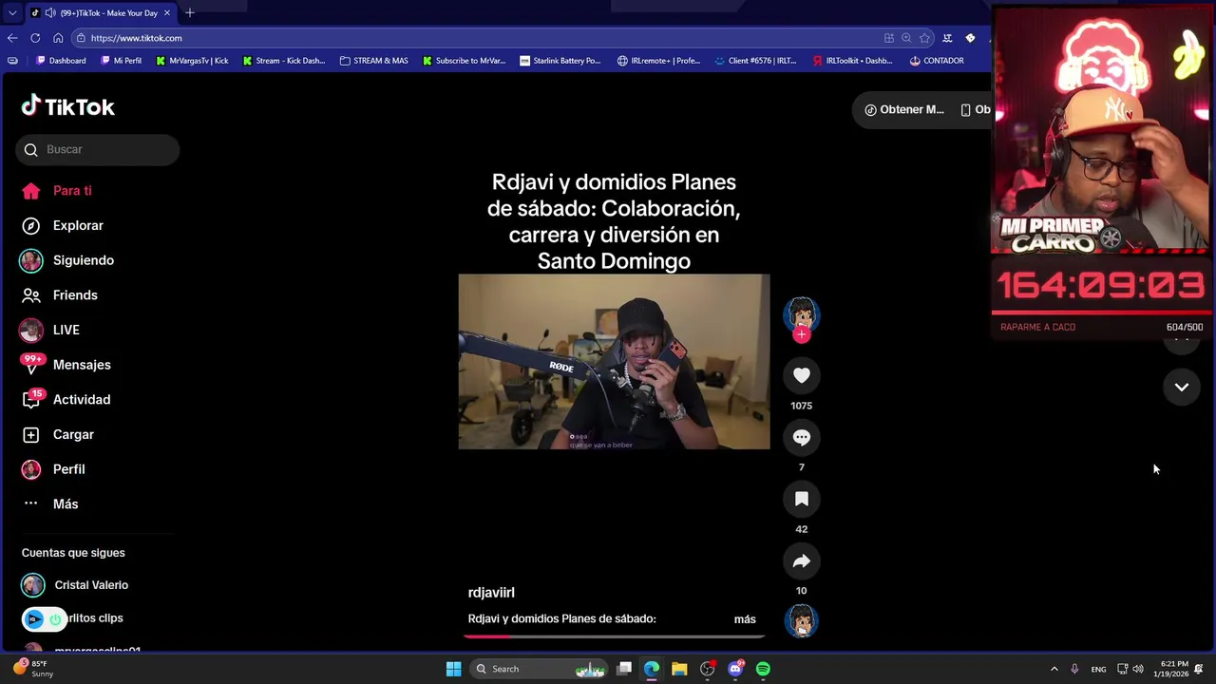Open the Client #6576 bookmark
Image resolution: width=1216 pixels, height=684 pixels.
[x=754, y=61]
